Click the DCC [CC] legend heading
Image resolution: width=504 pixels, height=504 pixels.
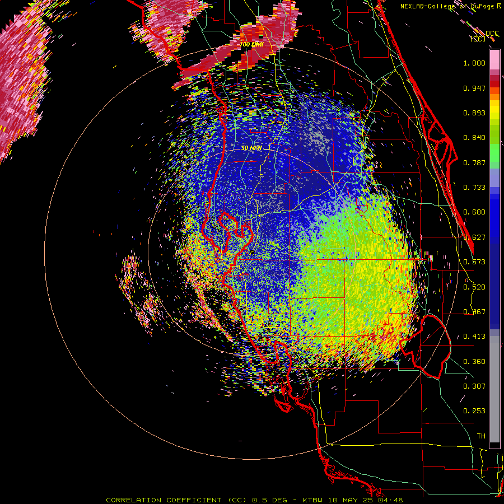pyautogui.click(x=484, y=36)
